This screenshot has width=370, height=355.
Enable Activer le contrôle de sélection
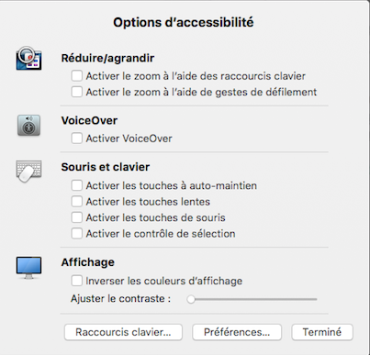coord(76,234)
